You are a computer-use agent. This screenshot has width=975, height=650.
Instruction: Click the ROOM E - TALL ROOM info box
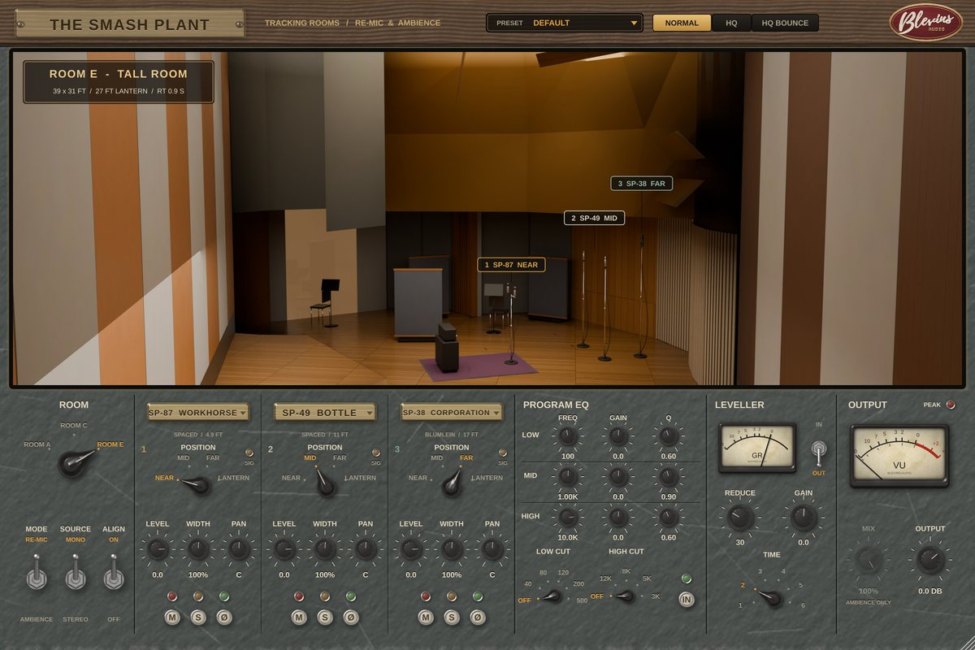tap(119, 81)
